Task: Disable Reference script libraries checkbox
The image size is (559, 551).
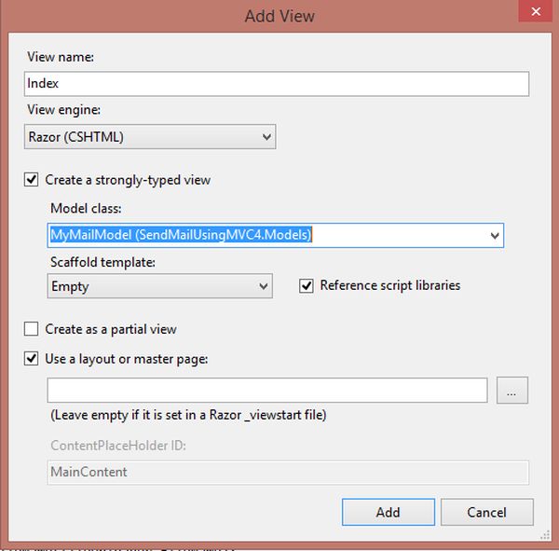Action: click(x=306, y=286)
